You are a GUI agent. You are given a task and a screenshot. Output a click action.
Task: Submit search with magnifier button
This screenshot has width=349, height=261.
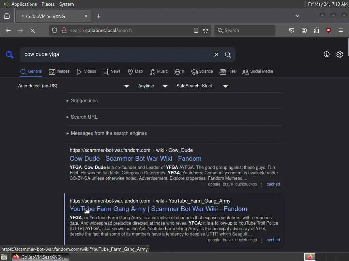pos(228,55)
